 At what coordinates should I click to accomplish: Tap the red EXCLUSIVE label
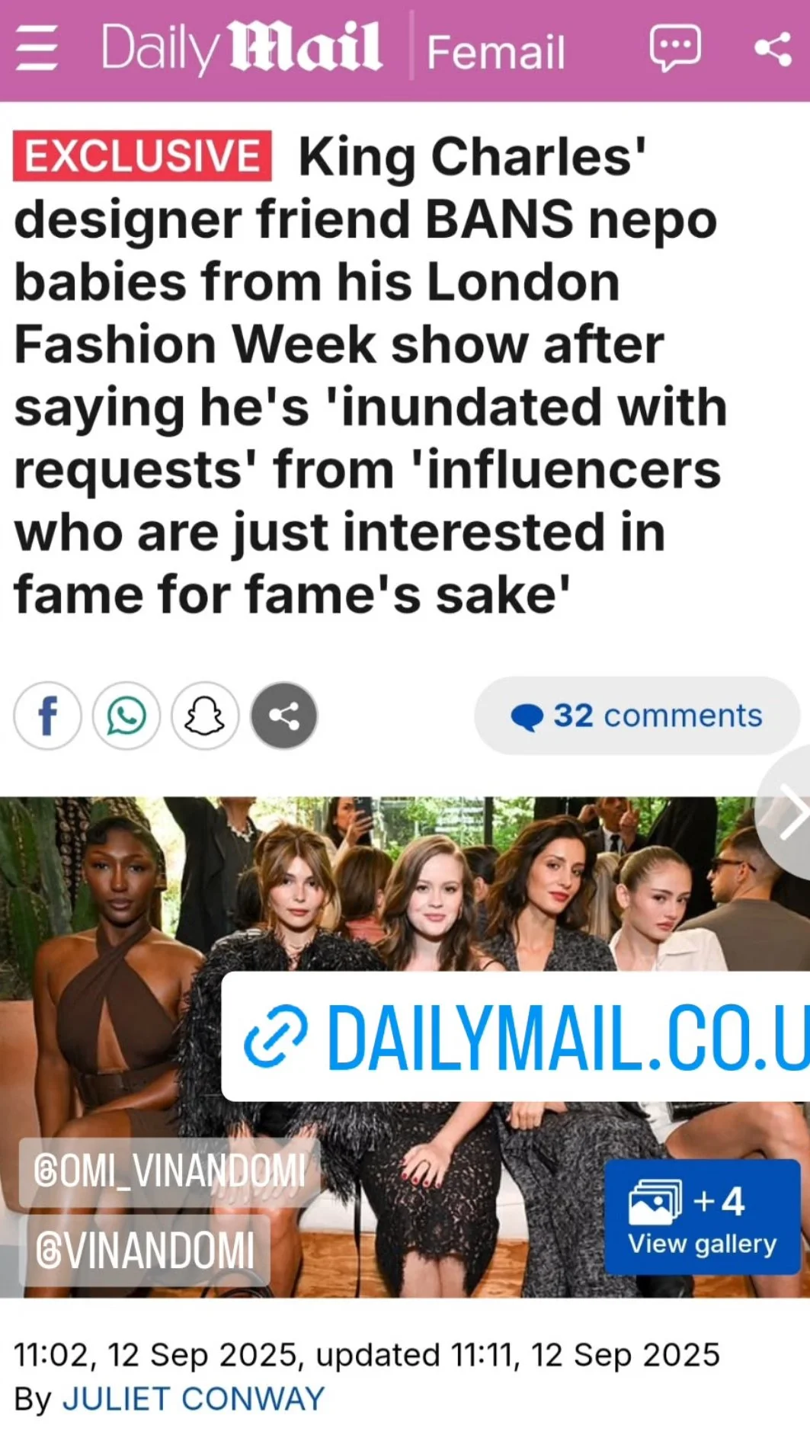pyautogui.click(x=142, y=156)
